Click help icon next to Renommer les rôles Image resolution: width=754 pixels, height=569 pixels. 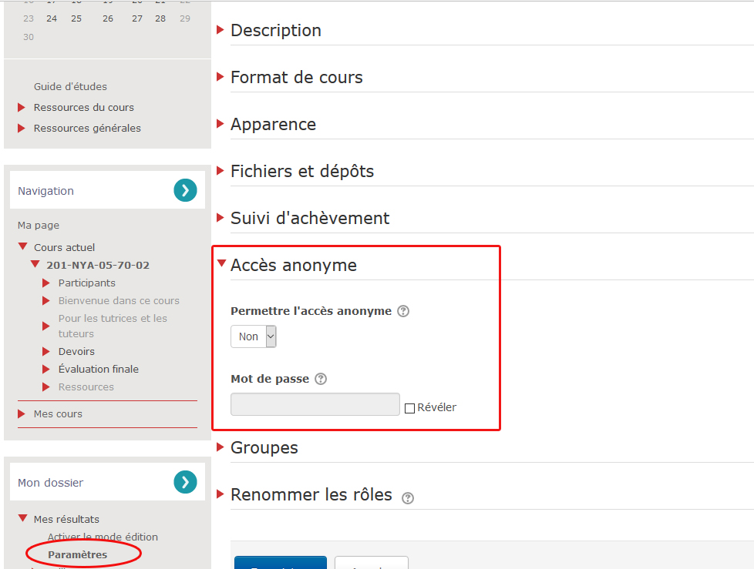coord(408,498)
